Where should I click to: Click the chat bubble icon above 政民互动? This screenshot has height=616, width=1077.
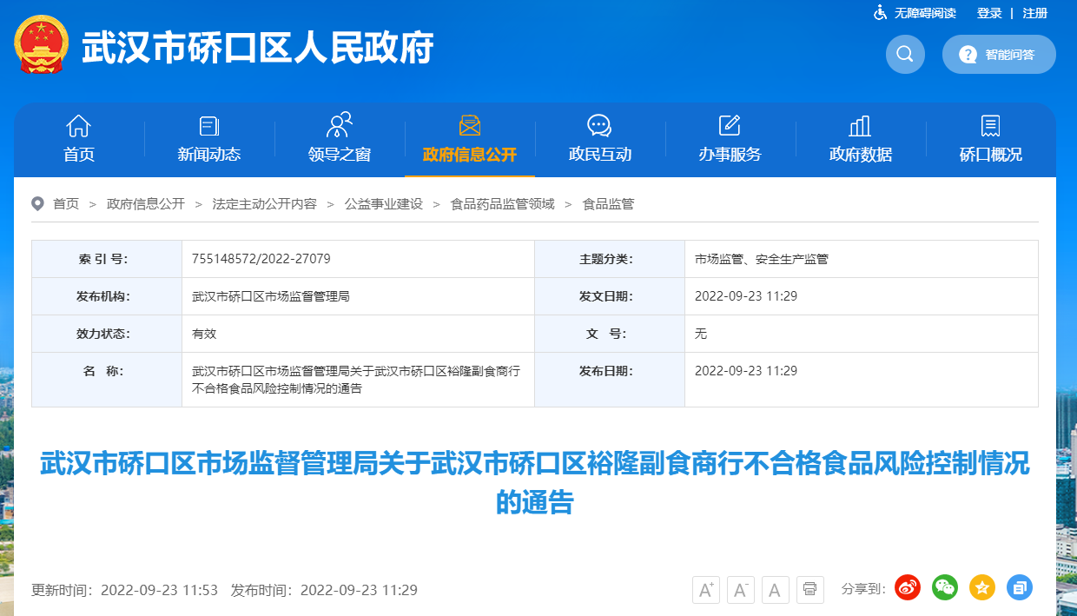tap(599, 125)
